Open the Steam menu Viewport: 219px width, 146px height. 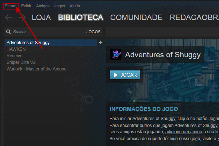[11, 6]
